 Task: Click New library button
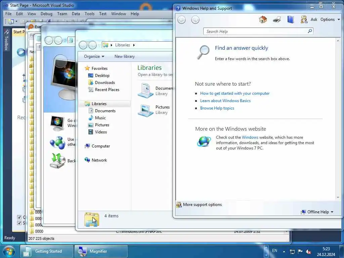[x=124, y=56]
